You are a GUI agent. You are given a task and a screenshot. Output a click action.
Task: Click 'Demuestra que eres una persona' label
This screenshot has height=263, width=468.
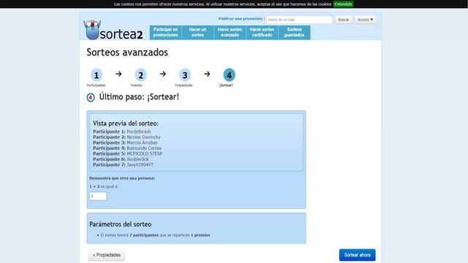[122, 178]
